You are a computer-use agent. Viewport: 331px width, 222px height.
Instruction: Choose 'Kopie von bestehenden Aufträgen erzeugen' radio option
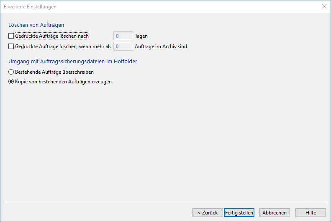[x=11, y=82]
